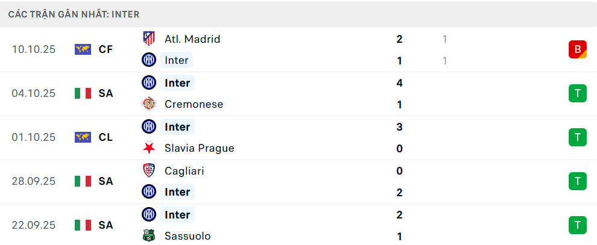This screenshot has height=245, width=597.
Task: Click the Cagliari club crest icon
Action: 148,170
